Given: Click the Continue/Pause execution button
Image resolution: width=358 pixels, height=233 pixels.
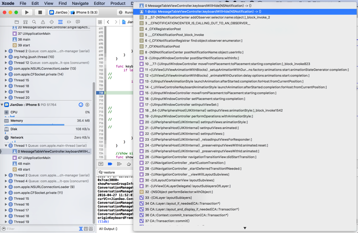Looking at the screenshot, I should [119, 164].
